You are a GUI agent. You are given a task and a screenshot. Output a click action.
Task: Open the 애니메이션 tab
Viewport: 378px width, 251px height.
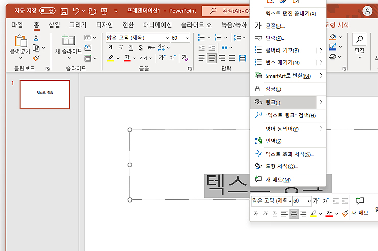click(157, 25)
